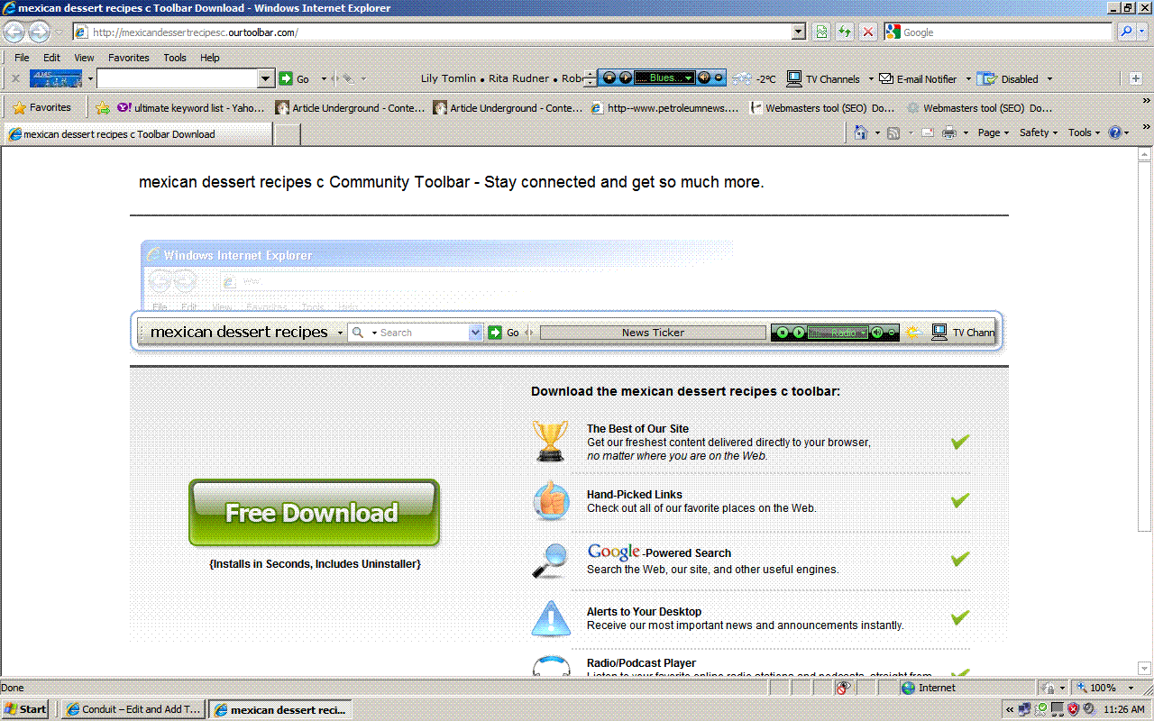This screenshot has height=721, width=1154.
Task: Click the vertical scrollbar down arrow
Action: tap(1146, 670)
